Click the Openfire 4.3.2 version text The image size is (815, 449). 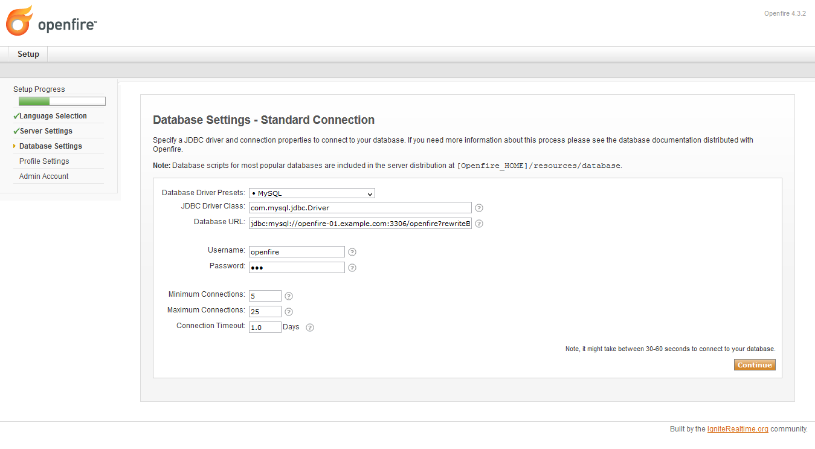pos(785,13)
